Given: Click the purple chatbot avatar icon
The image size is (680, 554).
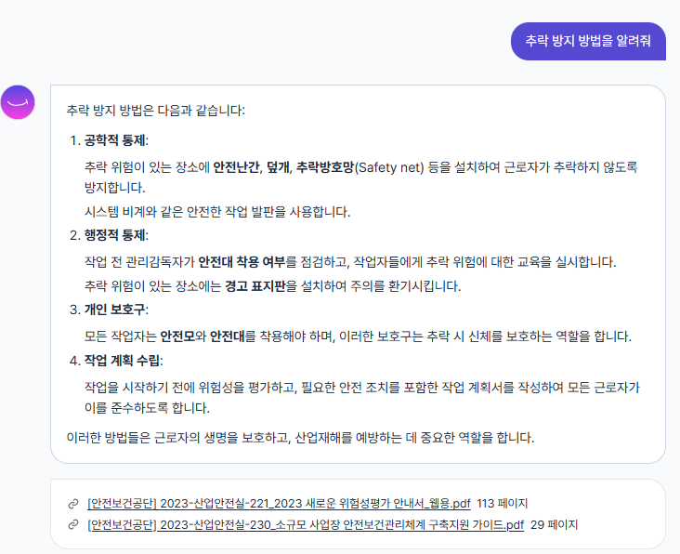Looking at the screenshot, I should pos(18,101).
